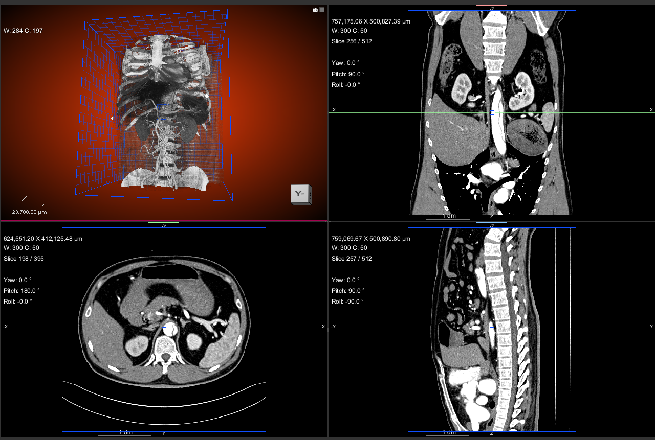Click the white right-side handle on the 3D bounding box
The image size is (655, 440).
coord(207,96)
